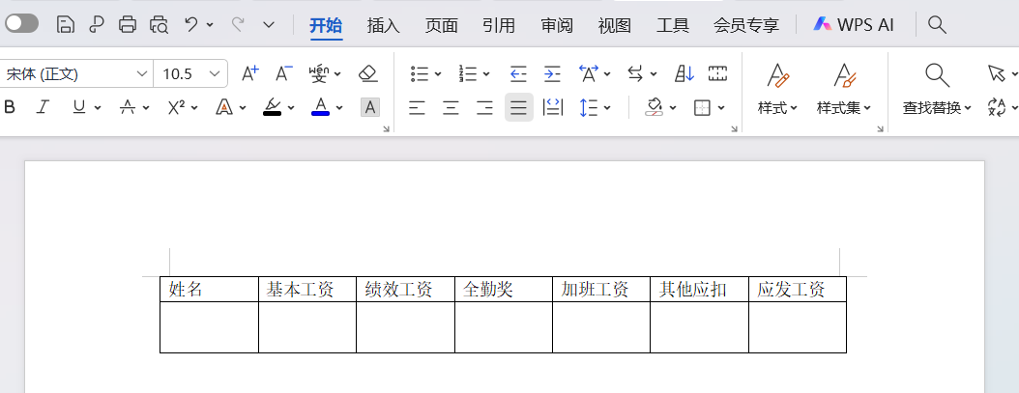Apply text effects outlined A icon

pyautogui.click(x=224, y=107)
